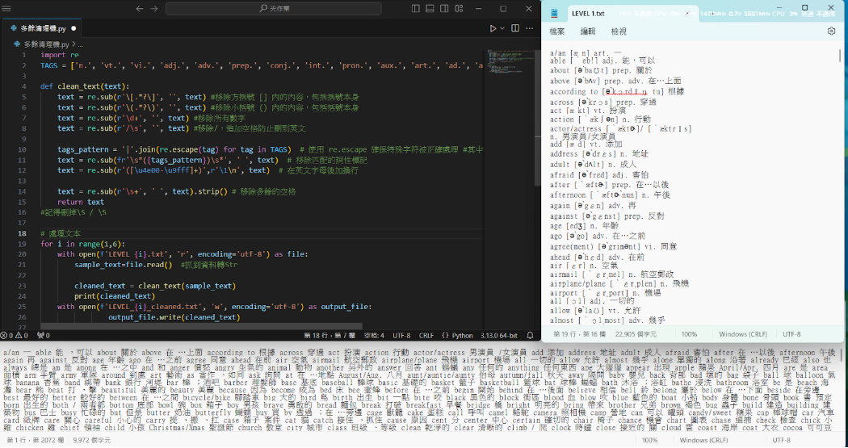Screen dimensions: 848x448
Task: Click 22,905 個字元 character count
Action: pos(636,334)
